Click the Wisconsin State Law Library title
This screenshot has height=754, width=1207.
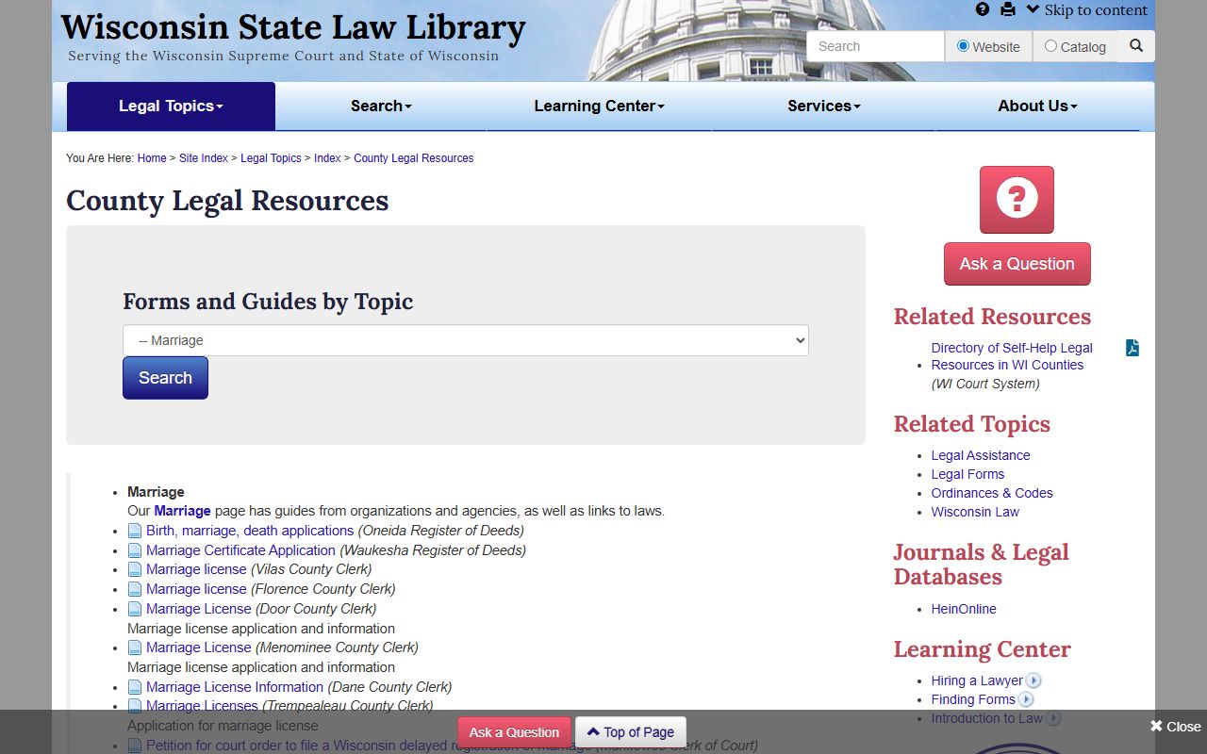coord(293,26)
